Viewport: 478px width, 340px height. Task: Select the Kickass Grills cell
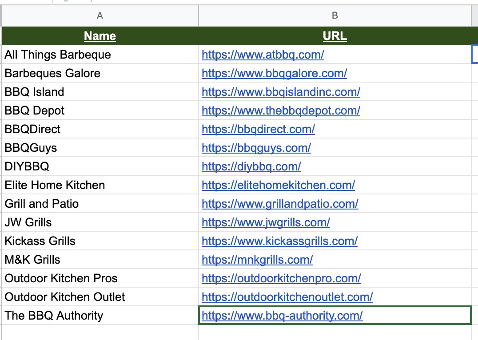point(100,241)
